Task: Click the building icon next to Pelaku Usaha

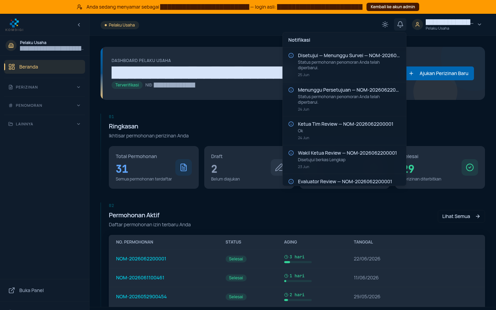Action: pos(11,45)
